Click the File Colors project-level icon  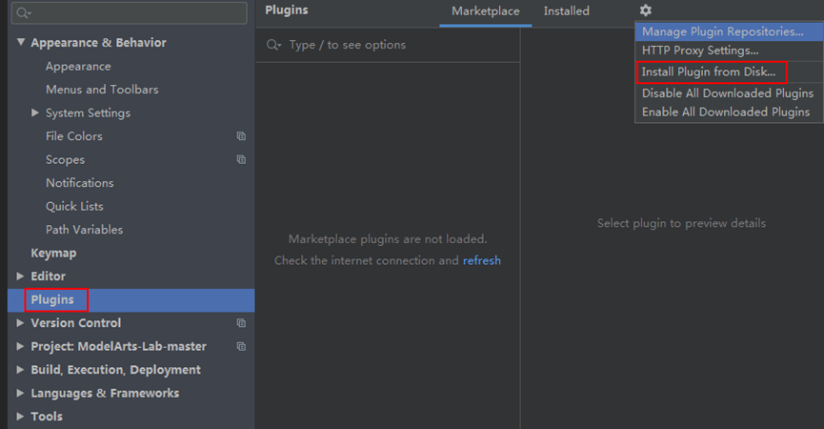point(241,136)
